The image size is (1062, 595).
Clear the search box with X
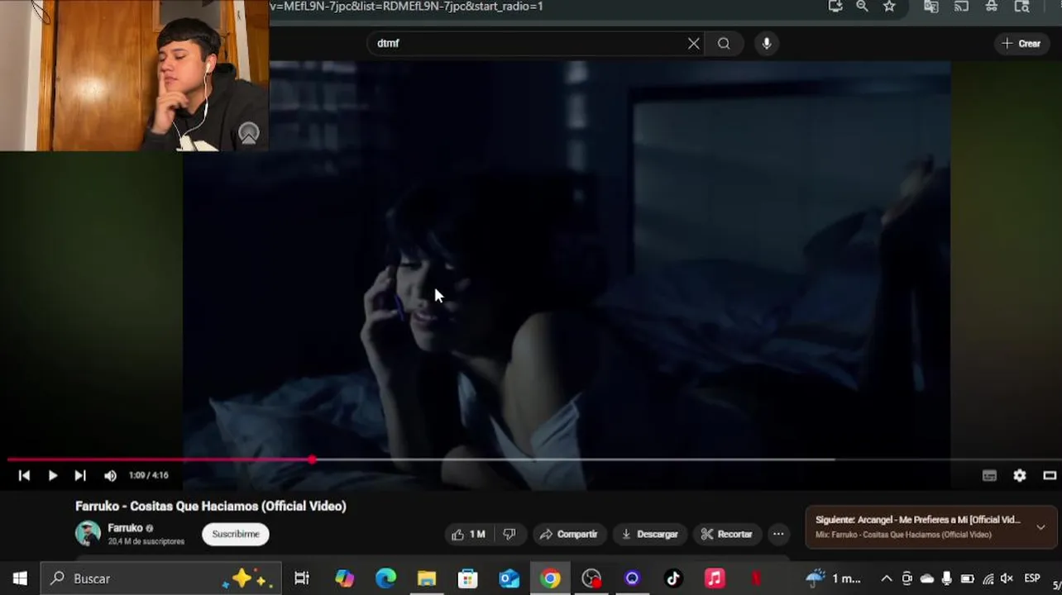(693, 44)
